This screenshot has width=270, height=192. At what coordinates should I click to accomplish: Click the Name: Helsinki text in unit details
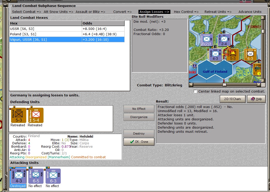click(x=80, y=137)
